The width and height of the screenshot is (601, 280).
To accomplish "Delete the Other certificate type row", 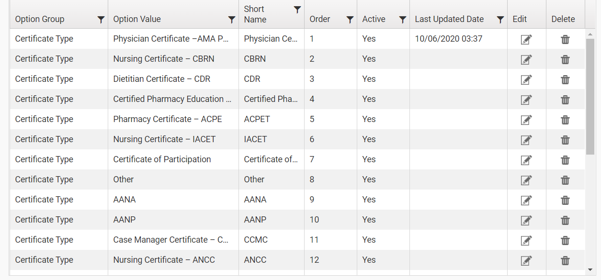I will tap(565, 180).
